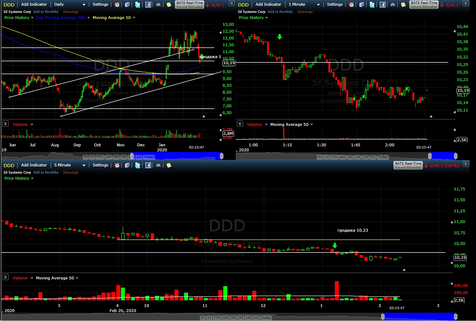Click the Twitter icon in 1 Minute chart
The image size is (476, 321).
coord(372,5)
